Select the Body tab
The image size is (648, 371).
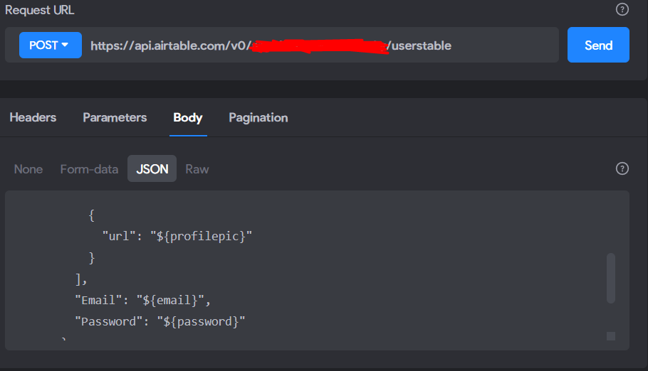(188, 117)
